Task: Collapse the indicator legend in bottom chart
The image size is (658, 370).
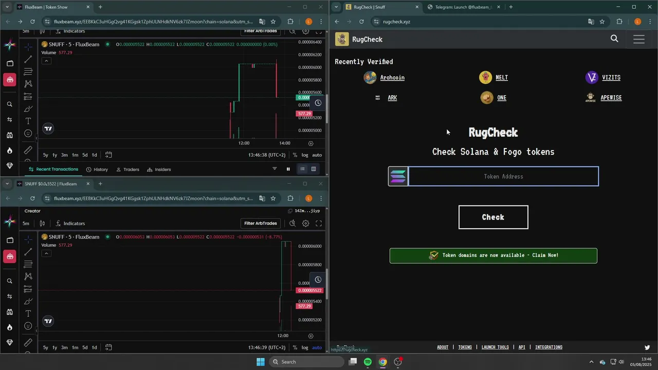Action: click(x=46, y=253)
